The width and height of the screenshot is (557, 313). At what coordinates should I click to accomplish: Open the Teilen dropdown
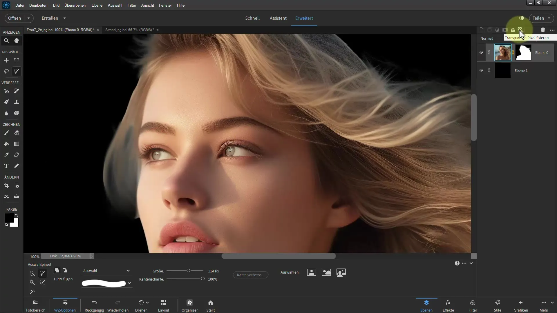coord(549,18)
